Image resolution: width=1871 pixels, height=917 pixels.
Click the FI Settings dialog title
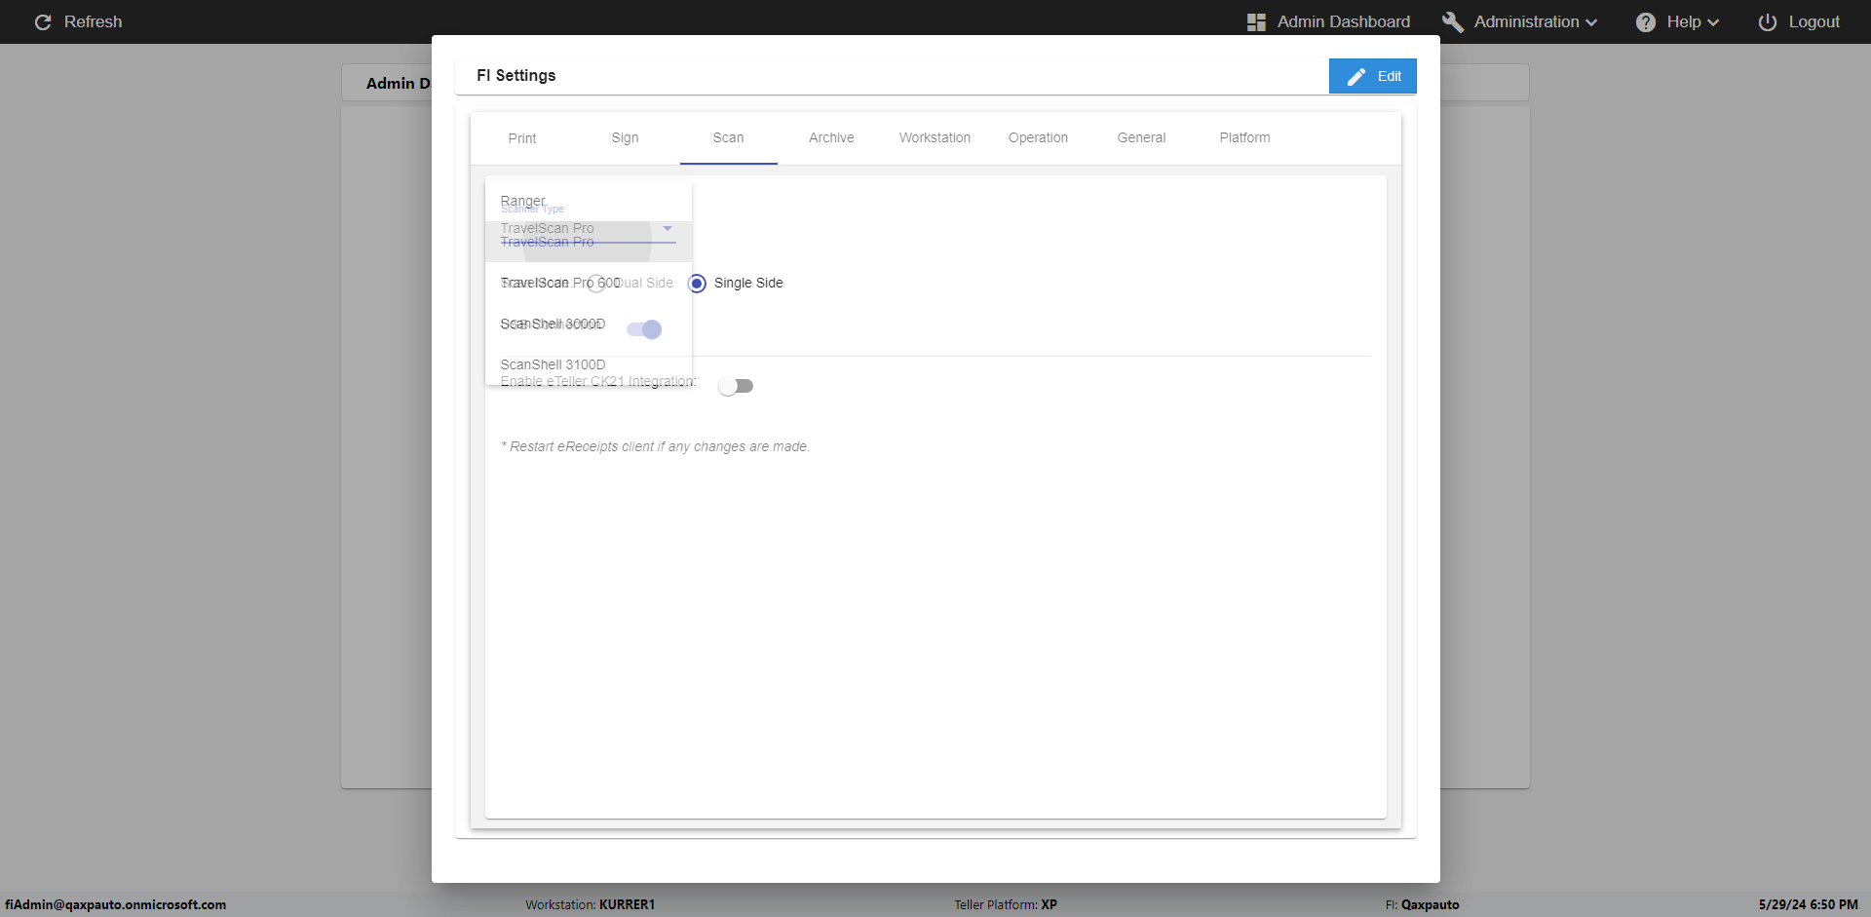click(x=516, y=76)
